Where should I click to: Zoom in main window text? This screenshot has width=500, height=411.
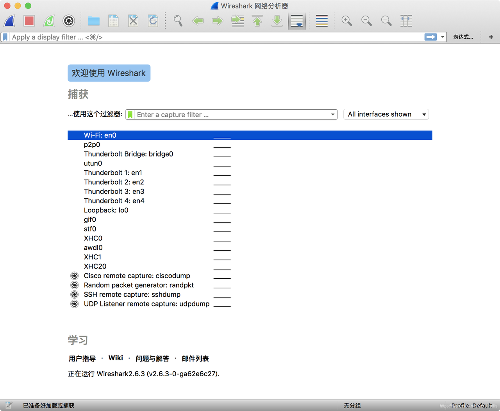pos(347,21)
